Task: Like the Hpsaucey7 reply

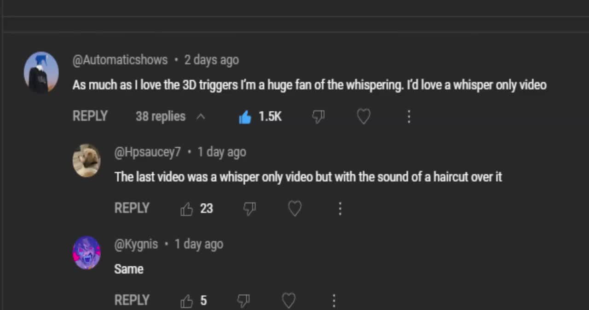Action: 187,209
